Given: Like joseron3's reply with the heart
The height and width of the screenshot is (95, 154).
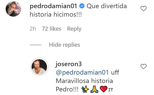Looking at the screenshot, I should point(143,66).
